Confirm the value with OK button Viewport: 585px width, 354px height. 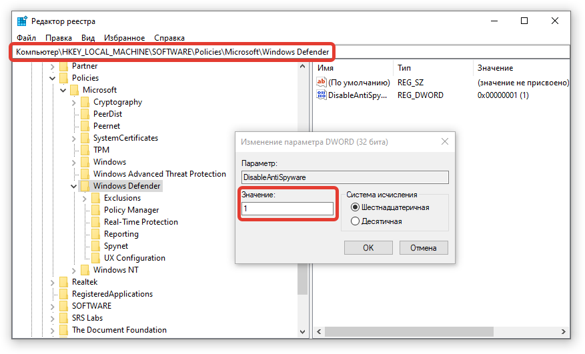click(x=368, y=247)
